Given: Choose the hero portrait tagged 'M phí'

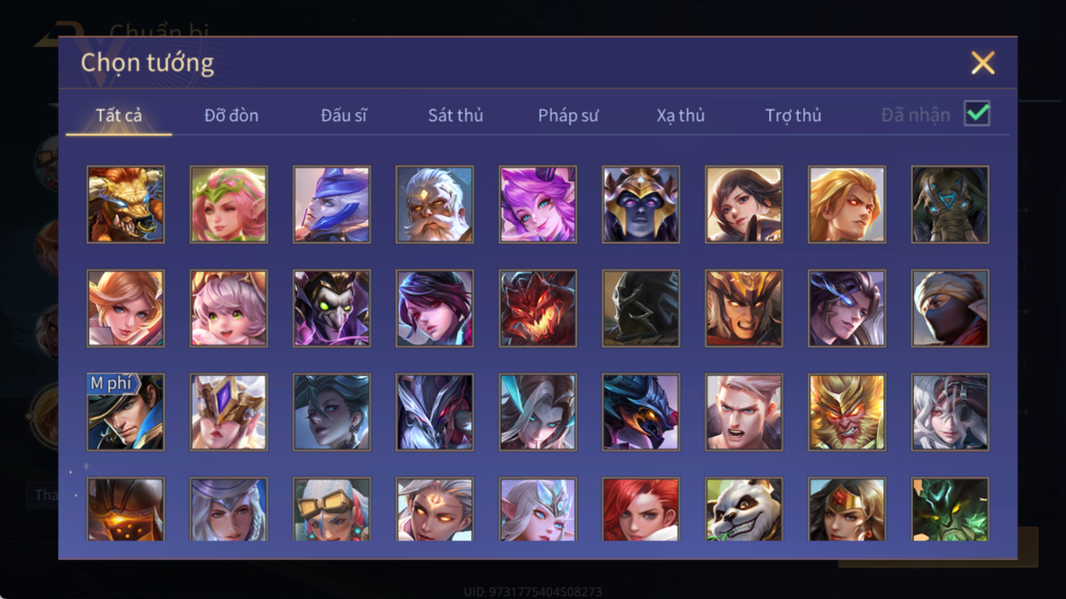Looking at the screenshot, I should click(x=125, y=412).
